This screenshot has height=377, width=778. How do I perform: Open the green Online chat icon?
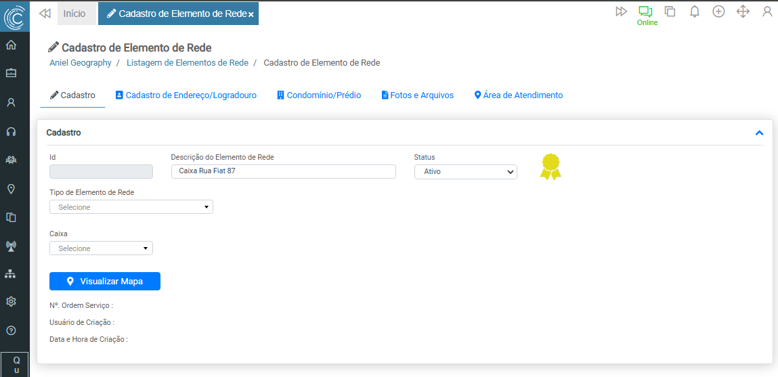pos(645,12)
